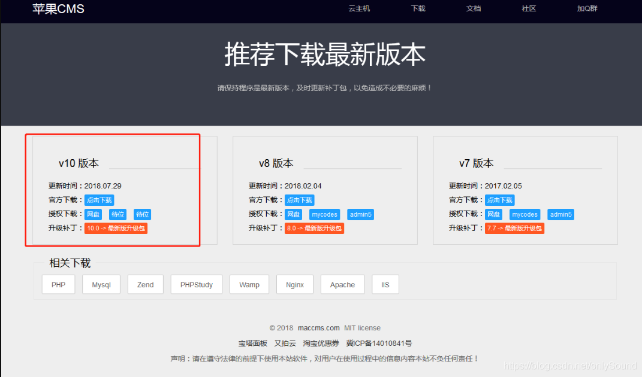Screen dimensions: 642x377
Task: Download PHP from related downloads
Action: [x=58, y=284]
